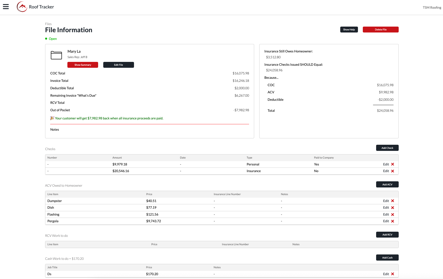Click the Add ACV button
This screenshot has width=443, height=279.
point(387,185)
